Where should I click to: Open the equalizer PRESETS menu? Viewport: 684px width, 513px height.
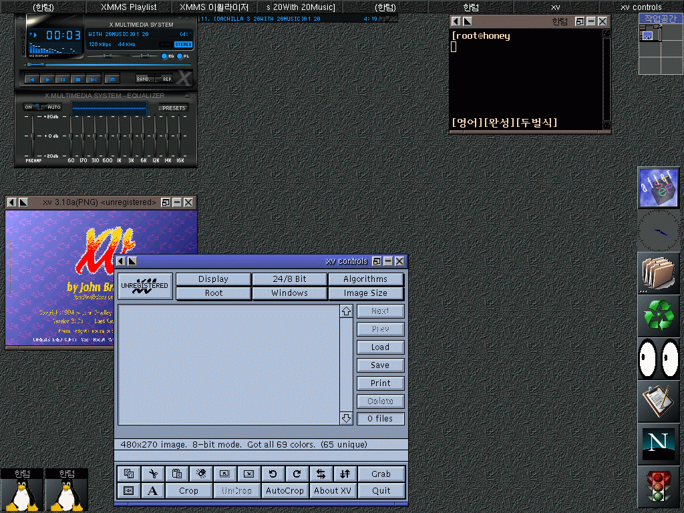point(173,108)
